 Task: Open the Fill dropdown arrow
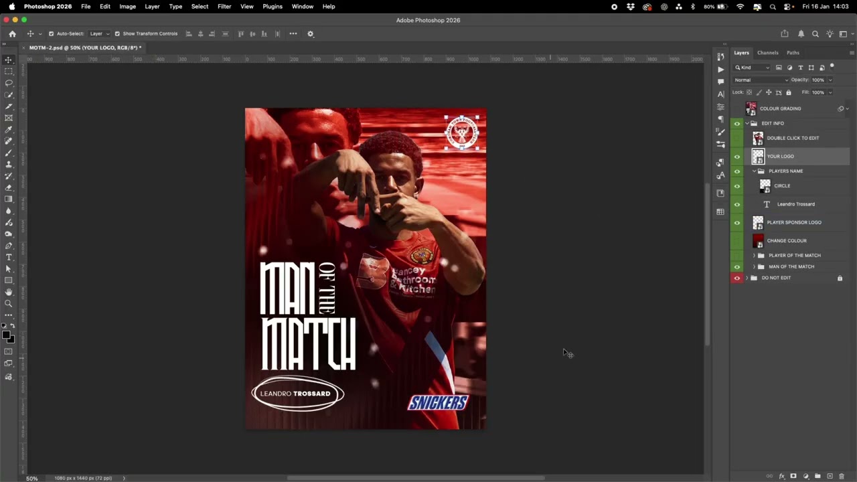(830, 92)
